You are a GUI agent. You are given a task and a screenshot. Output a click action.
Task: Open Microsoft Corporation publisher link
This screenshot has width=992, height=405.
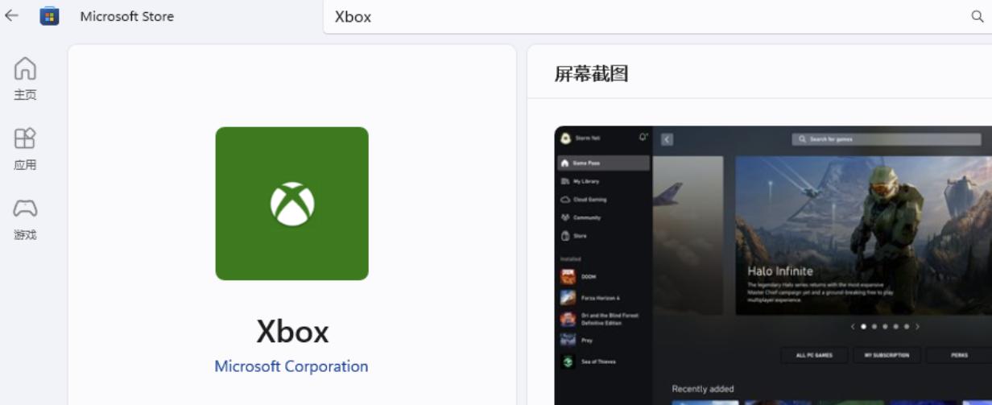click(x=291, y=366)
